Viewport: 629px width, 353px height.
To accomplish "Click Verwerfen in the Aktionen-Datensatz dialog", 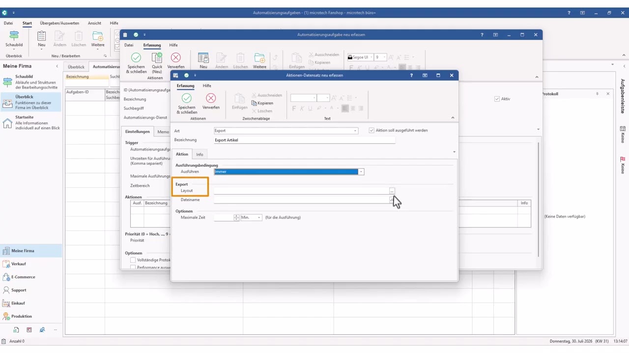I will (x=211, y=101).
